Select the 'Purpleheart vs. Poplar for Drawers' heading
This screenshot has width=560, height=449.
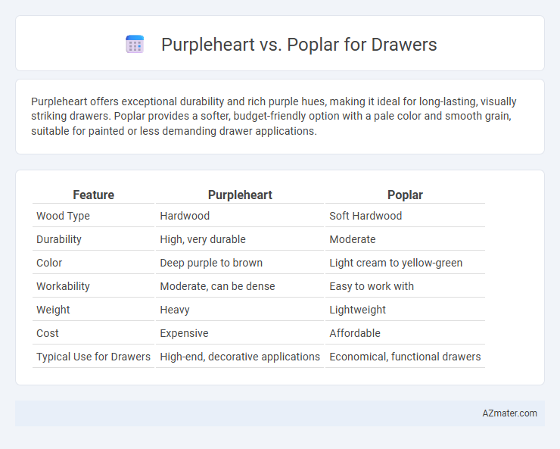[299, 45]
